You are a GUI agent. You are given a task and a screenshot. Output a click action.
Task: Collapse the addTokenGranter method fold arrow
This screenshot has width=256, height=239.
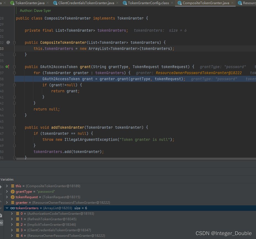tap(14, 127)
